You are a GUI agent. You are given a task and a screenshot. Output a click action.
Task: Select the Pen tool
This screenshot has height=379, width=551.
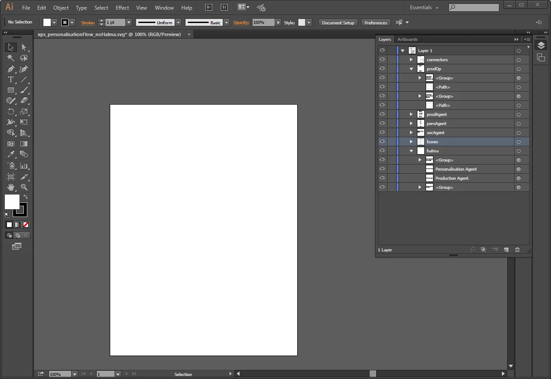click(x=11, y=69)
